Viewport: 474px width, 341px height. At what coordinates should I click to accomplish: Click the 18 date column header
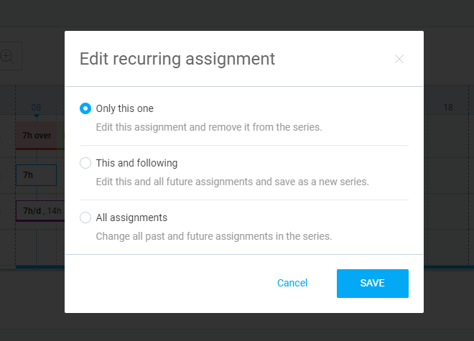[448, 108]
